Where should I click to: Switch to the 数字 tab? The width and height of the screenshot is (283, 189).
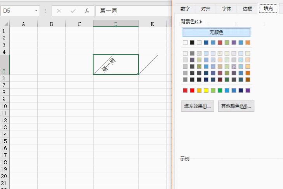pos(185,9)
